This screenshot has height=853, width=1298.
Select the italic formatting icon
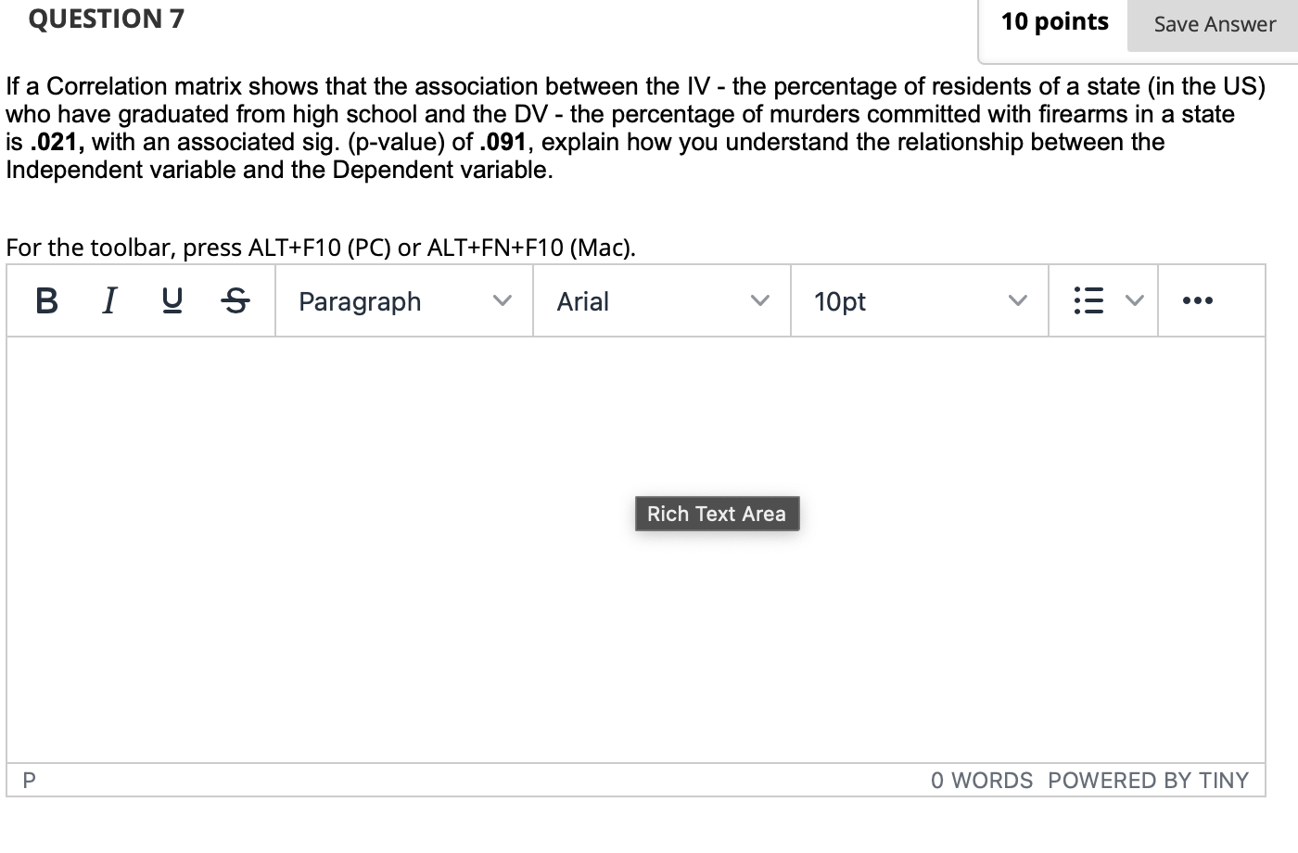tap(108, 300)
